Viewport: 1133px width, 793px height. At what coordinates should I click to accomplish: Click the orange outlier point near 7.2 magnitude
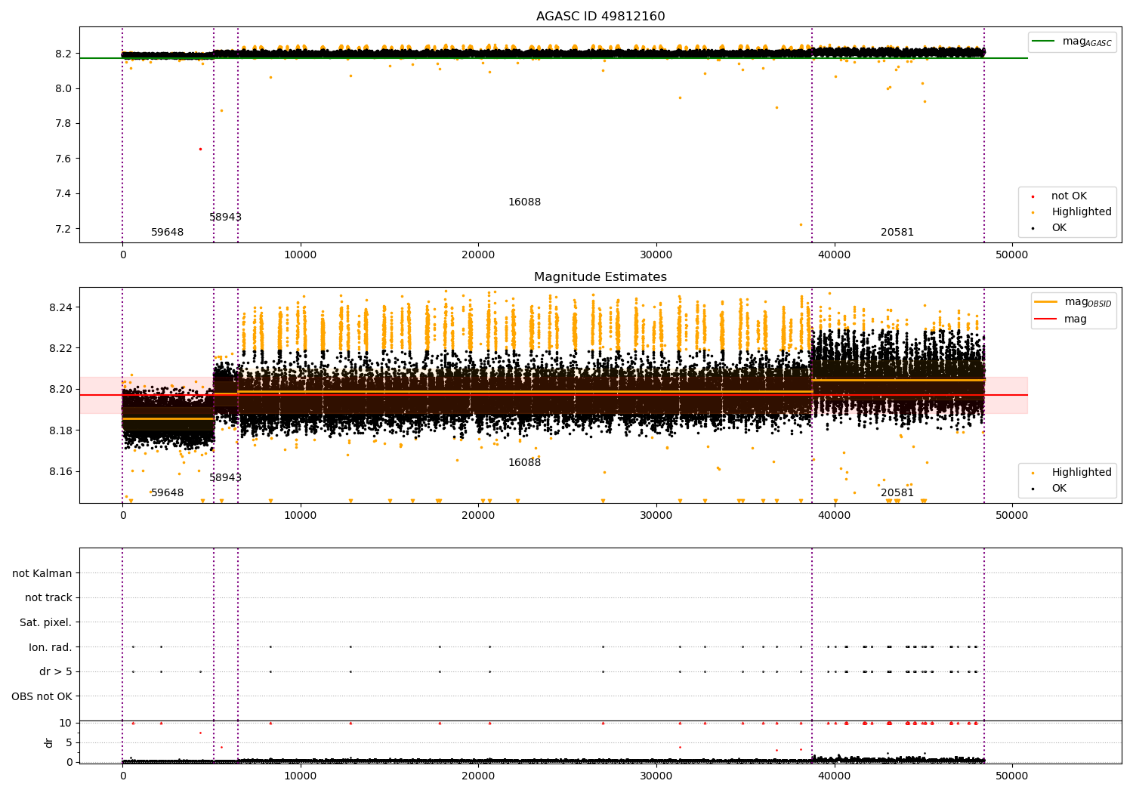point(801,224)
